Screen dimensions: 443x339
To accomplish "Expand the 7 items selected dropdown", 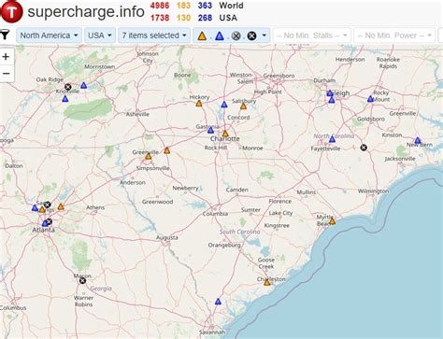I will (x=154, y=35).
